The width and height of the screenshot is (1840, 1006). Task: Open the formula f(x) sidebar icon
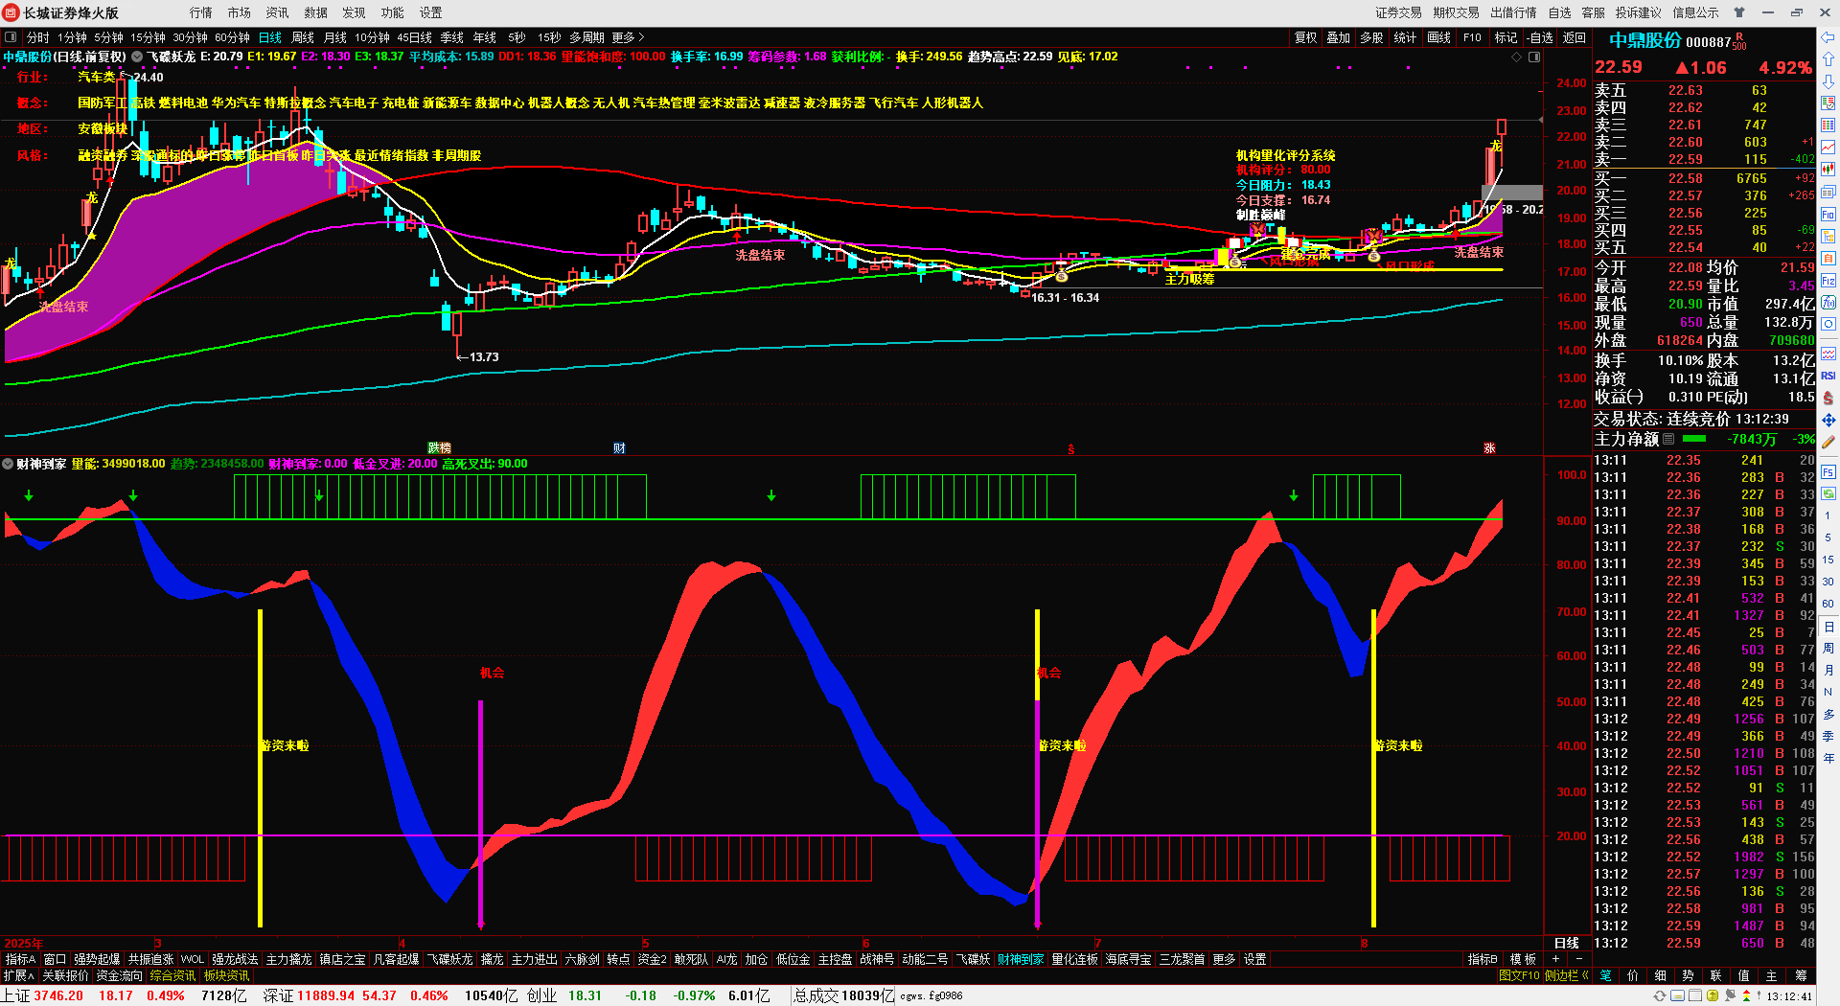[x=1828, y=303]
